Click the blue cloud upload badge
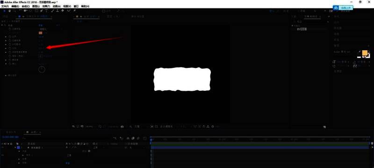 point(343,8)
